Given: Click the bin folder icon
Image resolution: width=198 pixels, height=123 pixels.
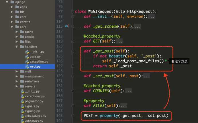Looking at the screenshot, I should [x=17, y=12].
